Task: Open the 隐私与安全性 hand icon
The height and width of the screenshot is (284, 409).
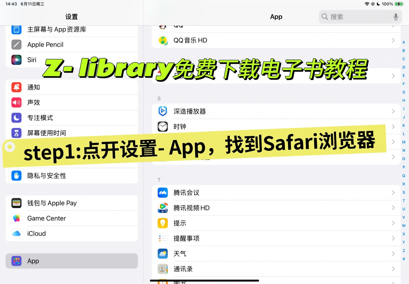Action: (16, 175)
